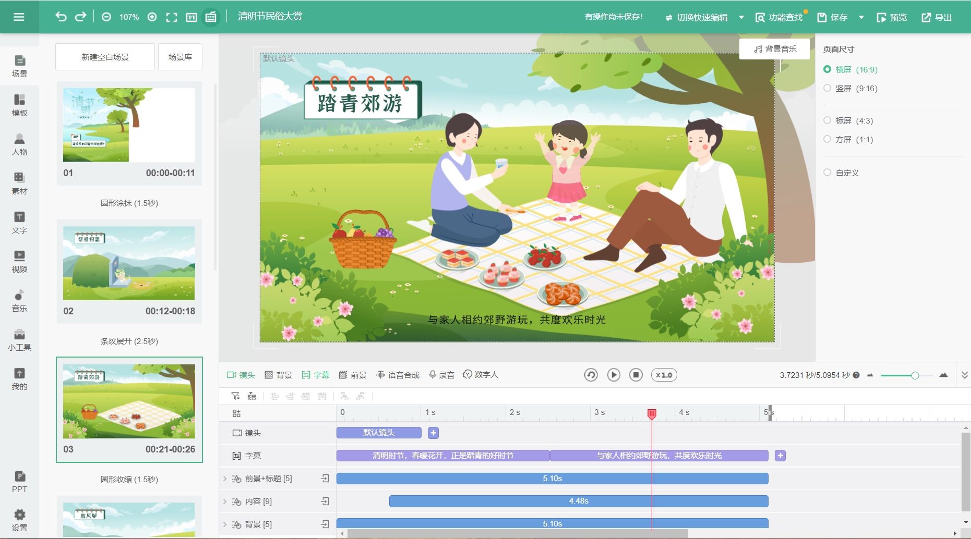Viewport: 971px width, 539px height.
Task: Click 新建空白场景 button
Action: pos(105,57)
